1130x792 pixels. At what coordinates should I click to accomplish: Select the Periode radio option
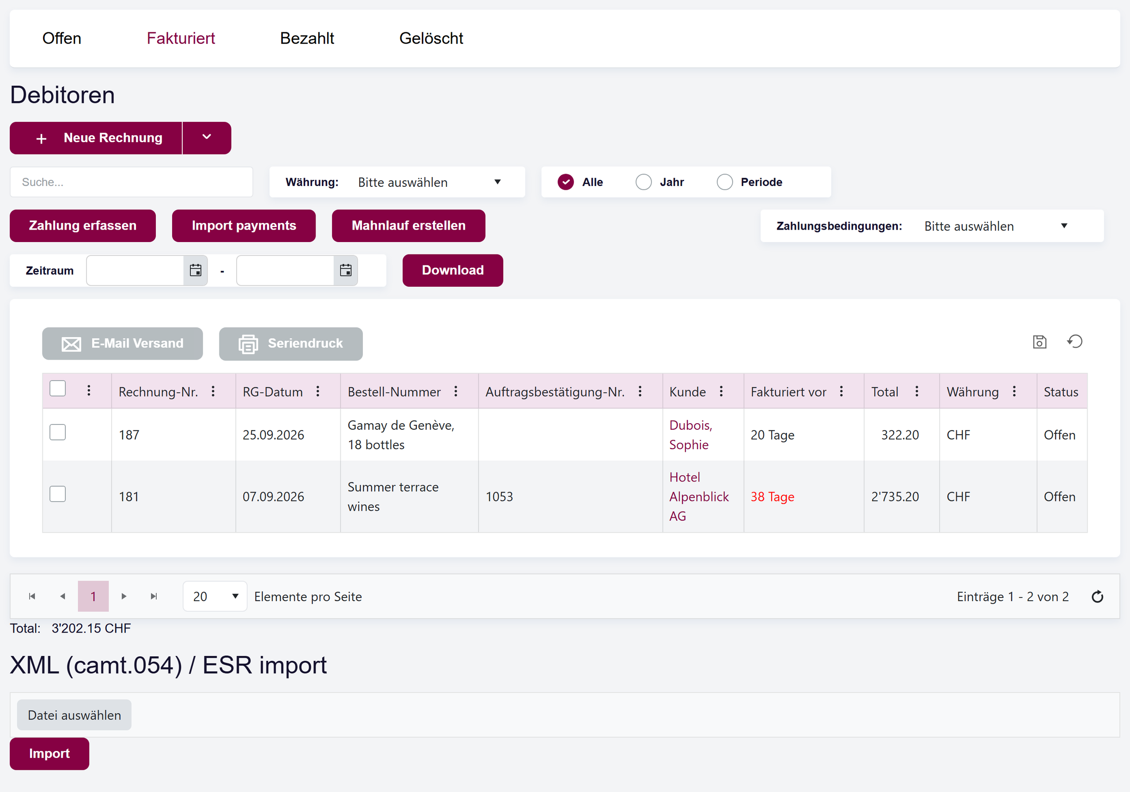724,182
